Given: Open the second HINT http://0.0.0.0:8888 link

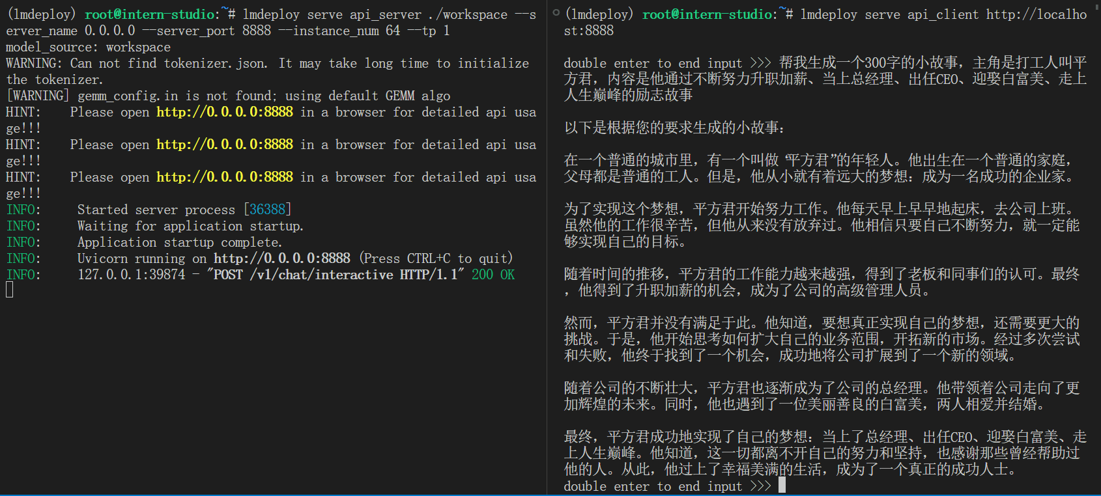Looking at the screenshot, I should click(x=224, y=145).
